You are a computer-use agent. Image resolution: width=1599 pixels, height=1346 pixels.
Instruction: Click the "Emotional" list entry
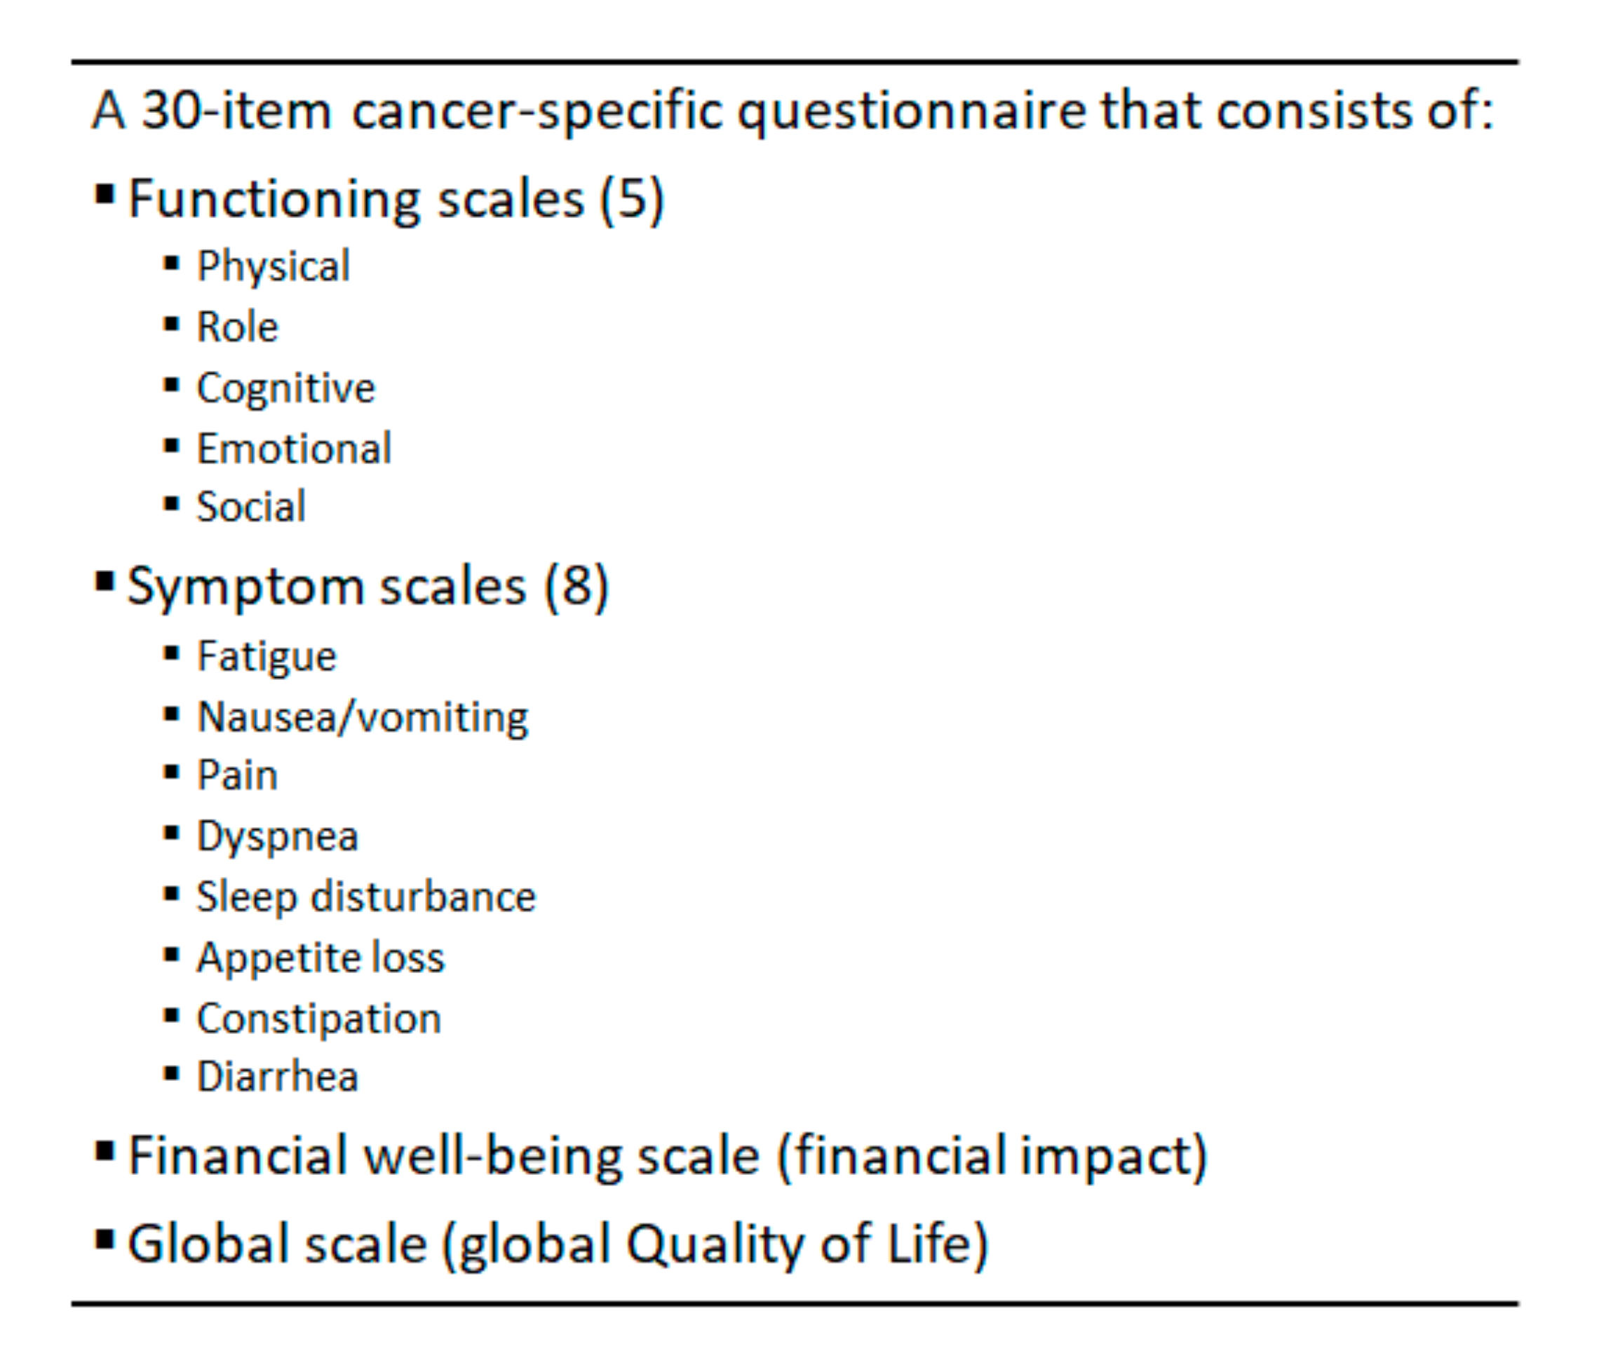tap(294, 449)
